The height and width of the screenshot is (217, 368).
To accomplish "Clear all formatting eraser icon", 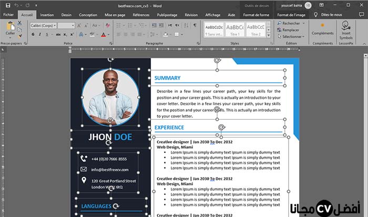I will click(108, 25).
